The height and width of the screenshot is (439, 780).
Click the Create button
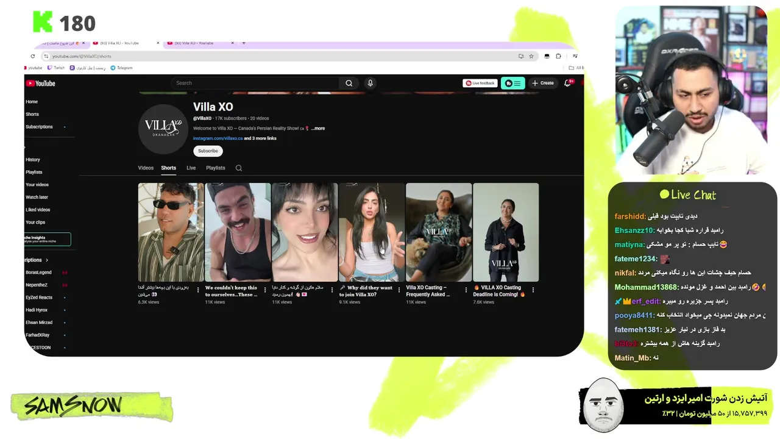click(543, 83)
